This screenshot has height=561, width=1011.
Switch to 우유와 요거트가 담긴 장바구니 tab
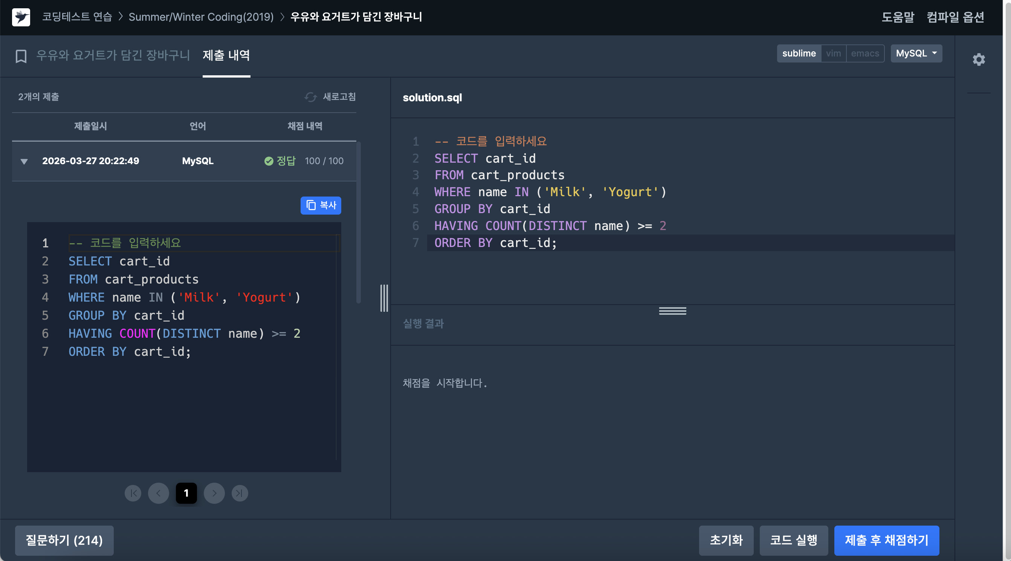click(x=113, y=55)
